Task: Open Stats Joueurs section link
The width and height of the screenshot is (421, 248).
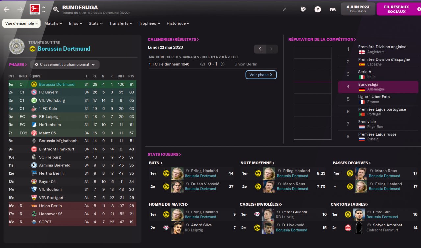Action: point(164,154)
